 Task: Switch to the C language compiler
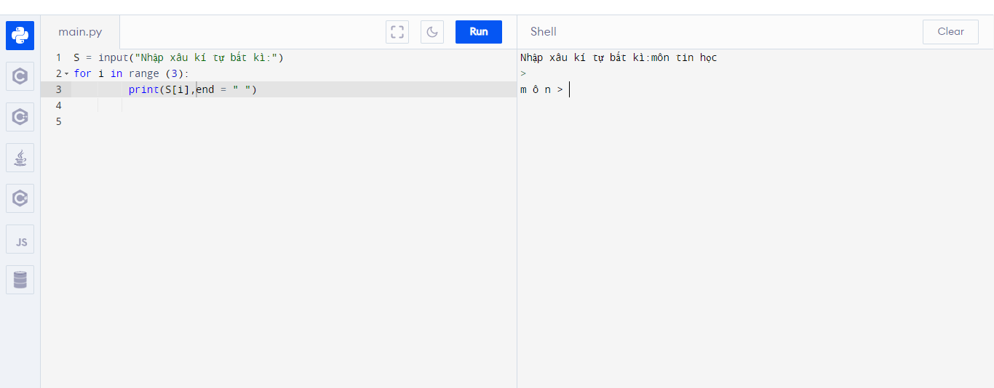pos(20,76)
